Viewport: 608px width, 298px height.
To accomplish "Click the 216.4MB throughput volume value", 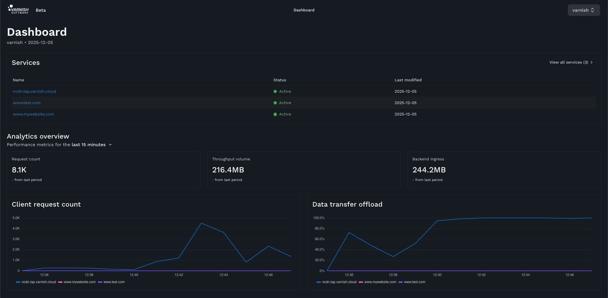I will tap(228, 170).
